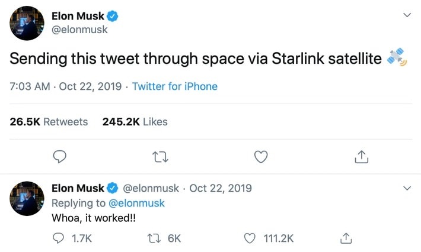Click the reply's Oct 22, 2019 date

click(221, 188)
